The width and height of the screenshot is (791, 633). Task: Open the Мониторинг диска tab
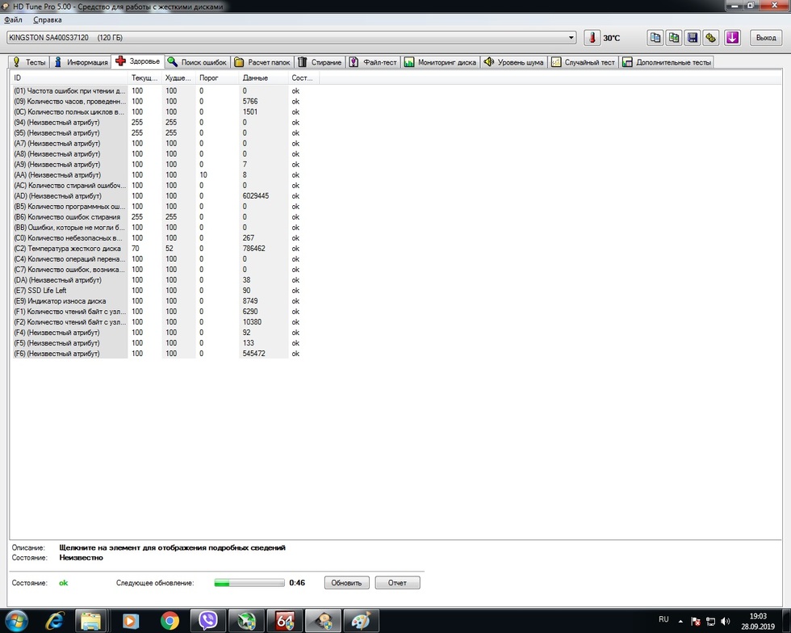[x=441, y=62]
